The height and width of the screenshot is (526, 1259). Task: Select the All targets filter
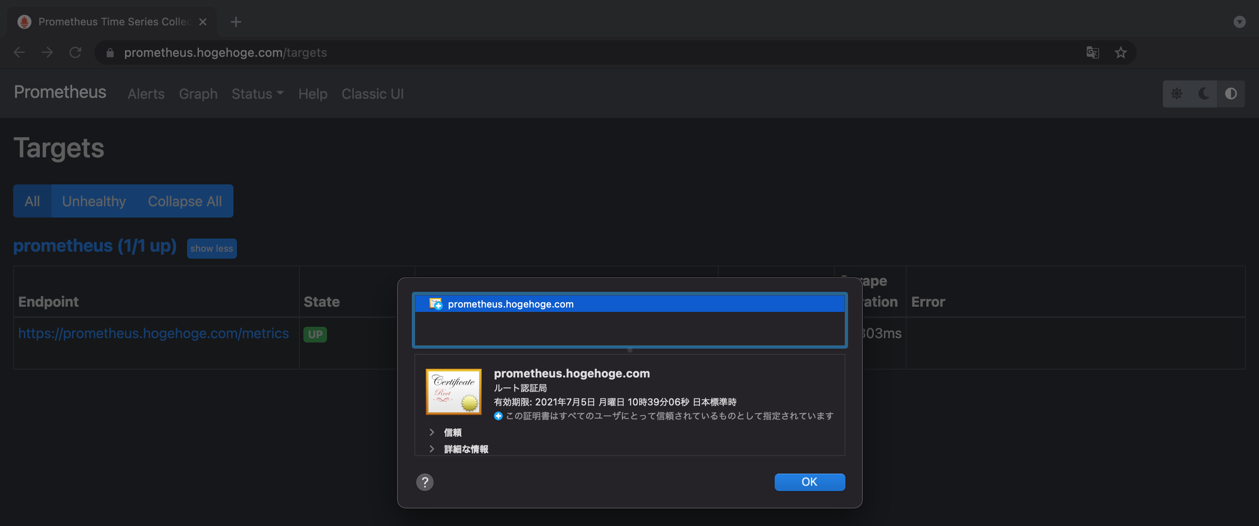click(32, 201)
